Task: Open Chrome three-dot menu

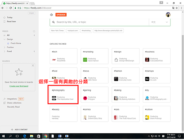Action: (x=182, y=8)
